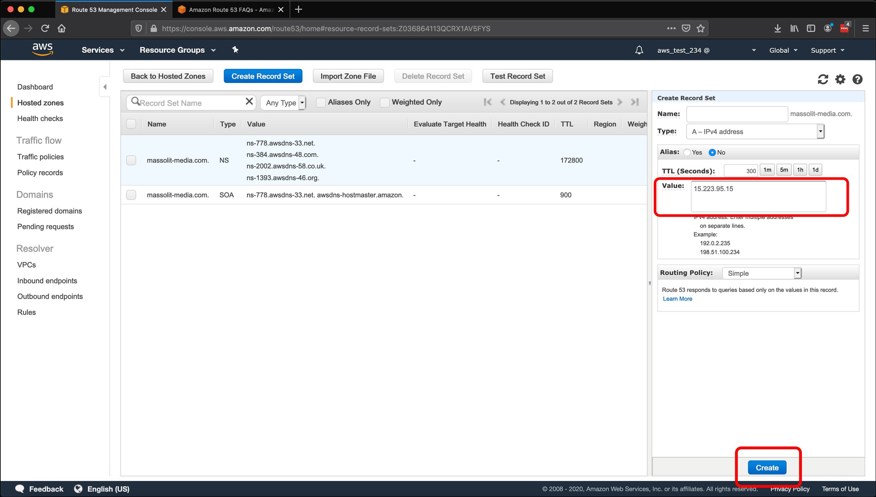Go to previous page of record sets

[x=503, y=102]
